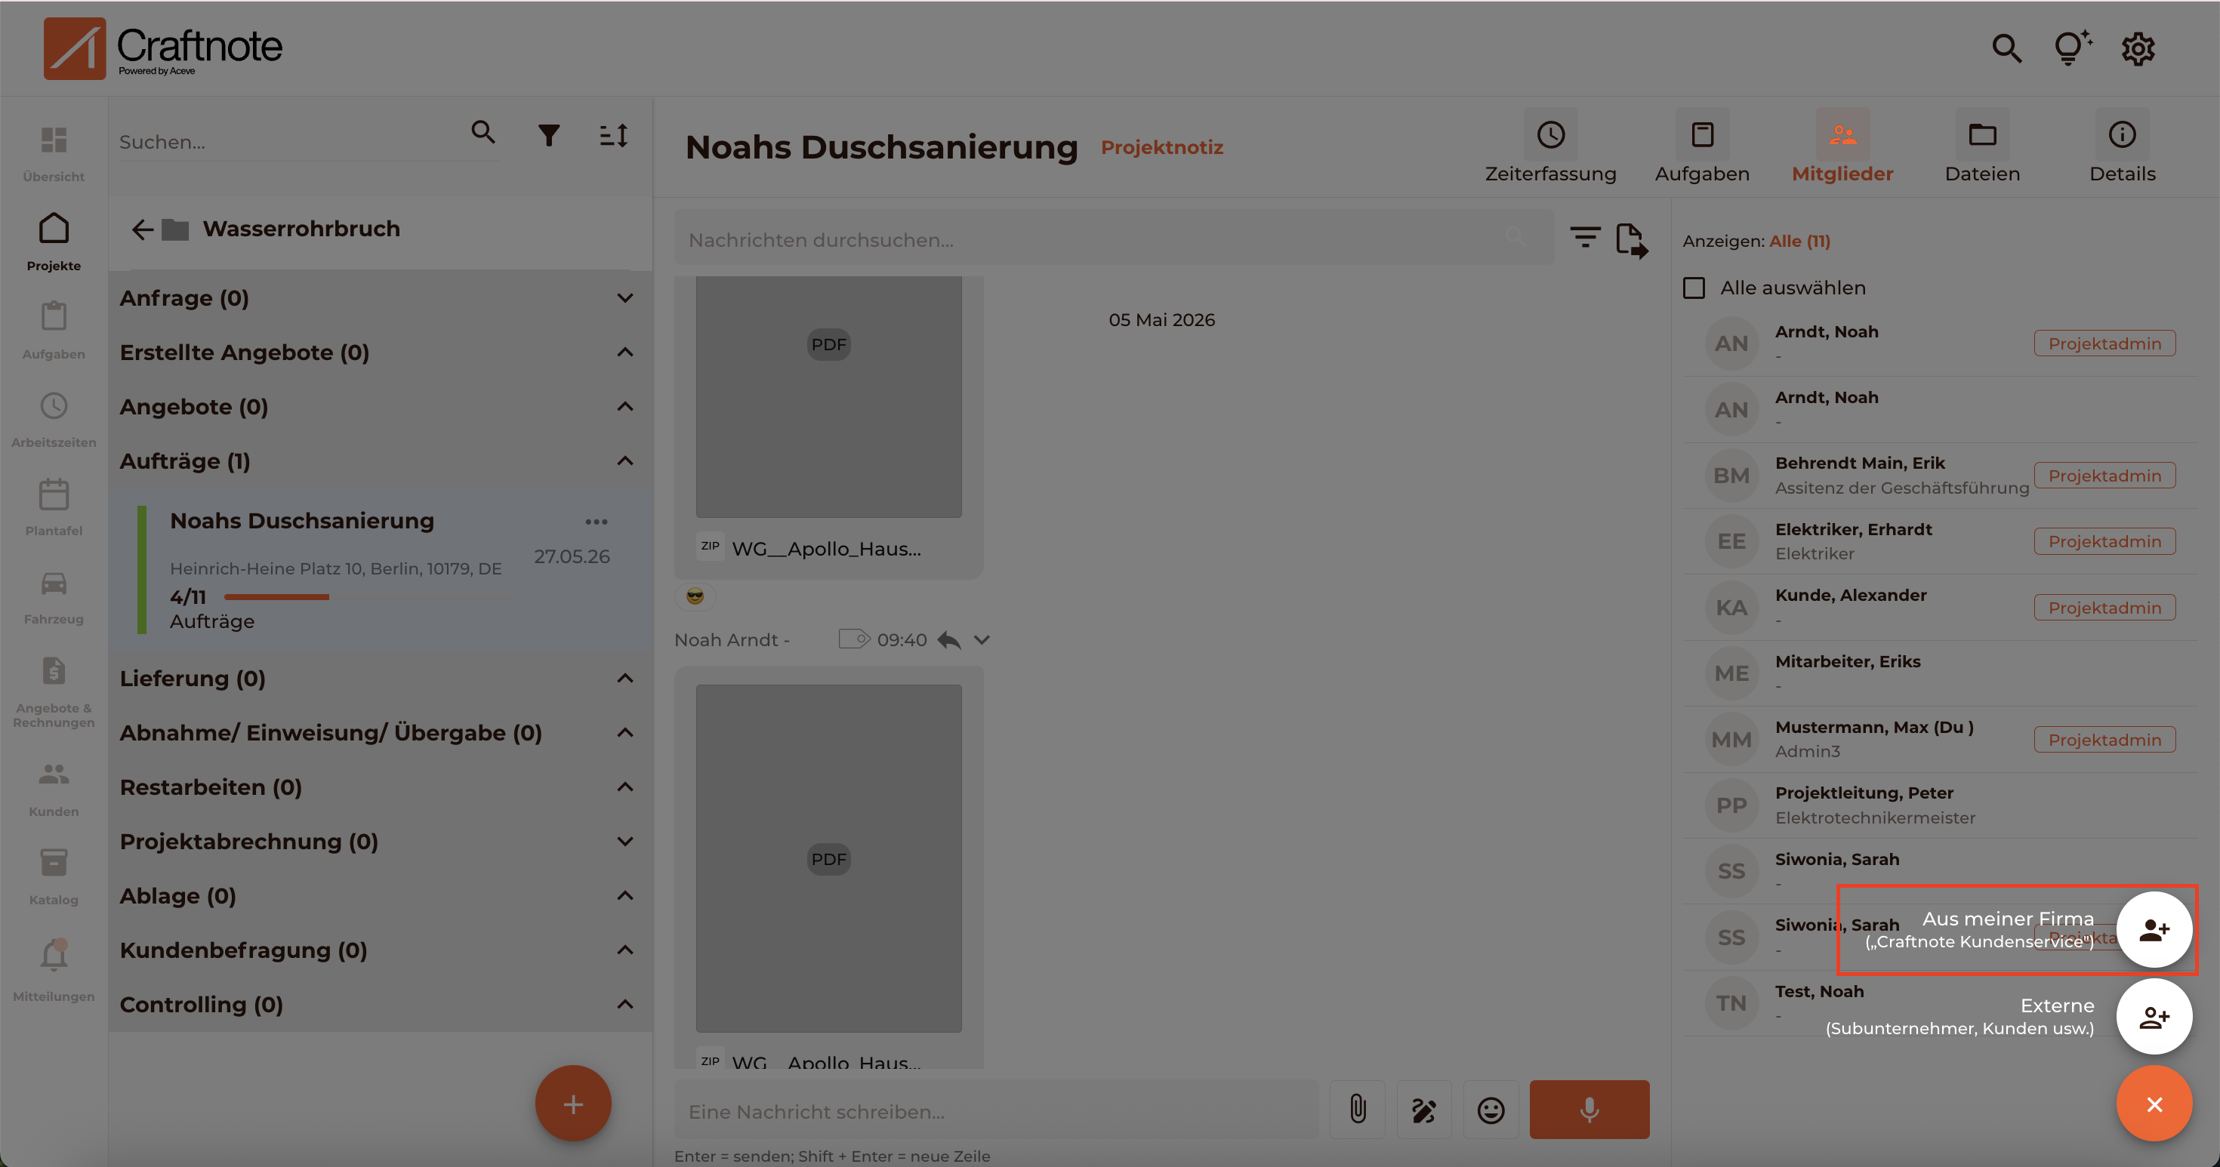Add member Aus meiner Firma
This screenshot has width=2220, height=1167.
click(2154, 930)
